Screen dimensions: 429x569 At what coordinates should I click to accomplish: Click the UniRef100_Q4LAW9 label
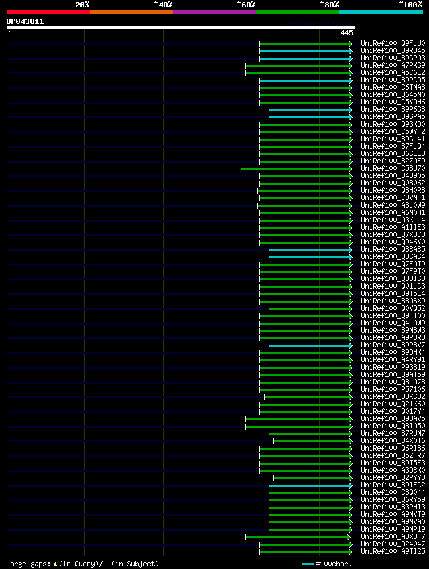pyautogui.click(x=393, y=323)
